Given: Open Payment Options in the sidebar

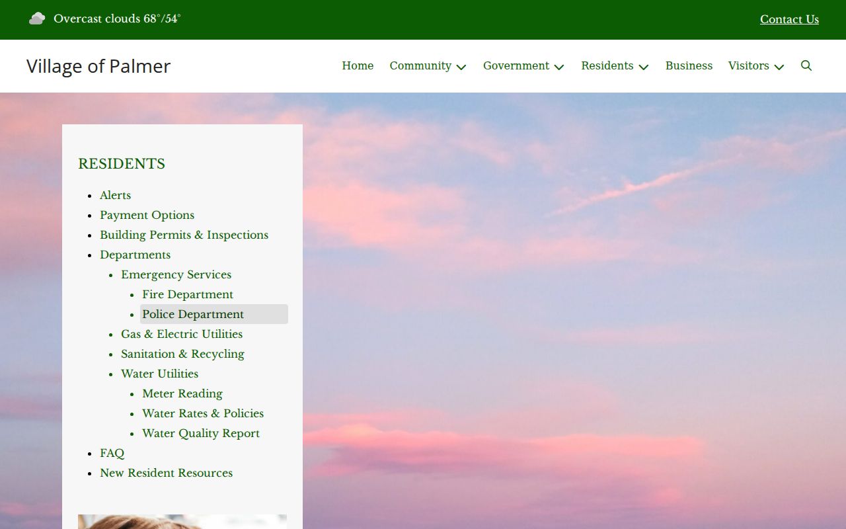Looking at the screenshot, I should pyautogui.click(x=147, y=215).
